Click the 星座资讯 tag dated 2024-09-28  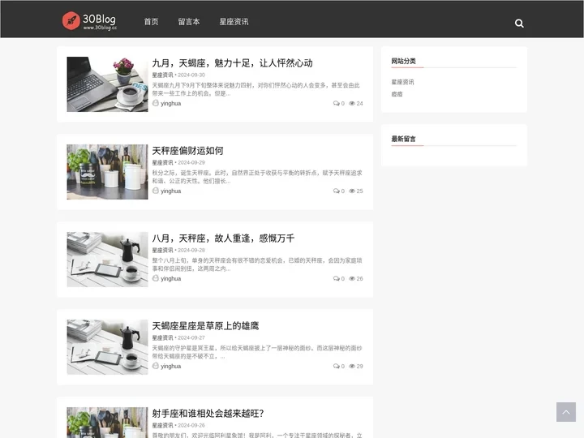pyautogui.click(x=163, y=250)
